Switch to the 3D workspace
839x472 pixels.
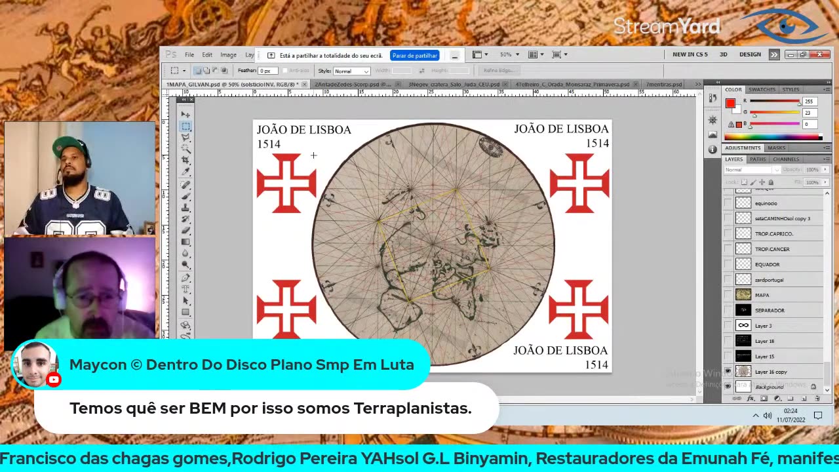(x=724, y=54)
